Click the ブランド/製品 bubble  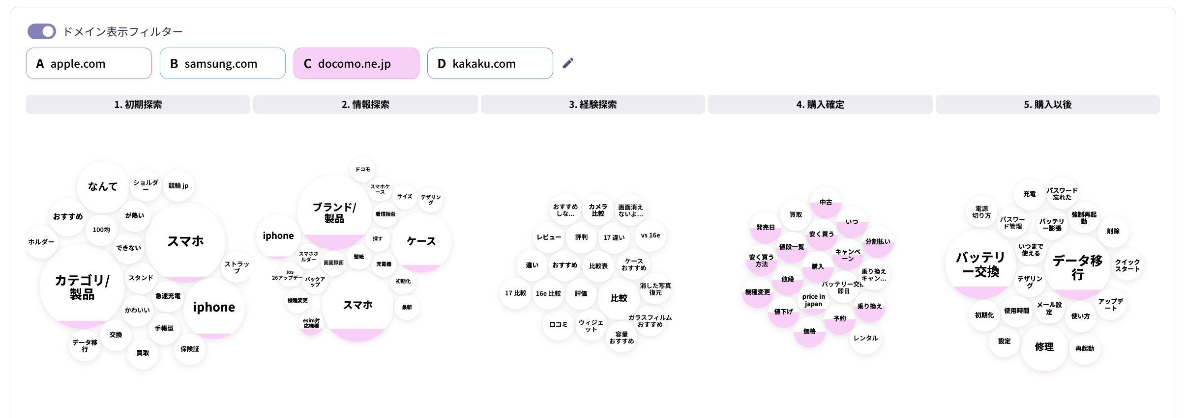(334, 212)
